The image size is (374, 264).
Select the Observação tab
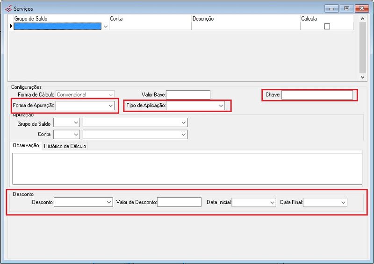click(26, 146)
